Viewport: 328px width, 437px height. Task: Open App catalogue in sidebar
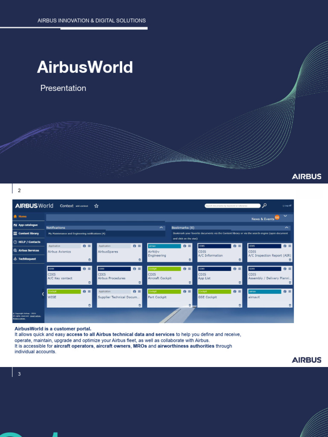coord(28,225)
